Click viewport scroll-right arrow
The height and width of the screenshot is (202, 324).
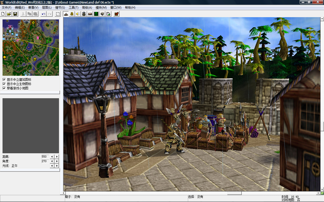point(318,193)
